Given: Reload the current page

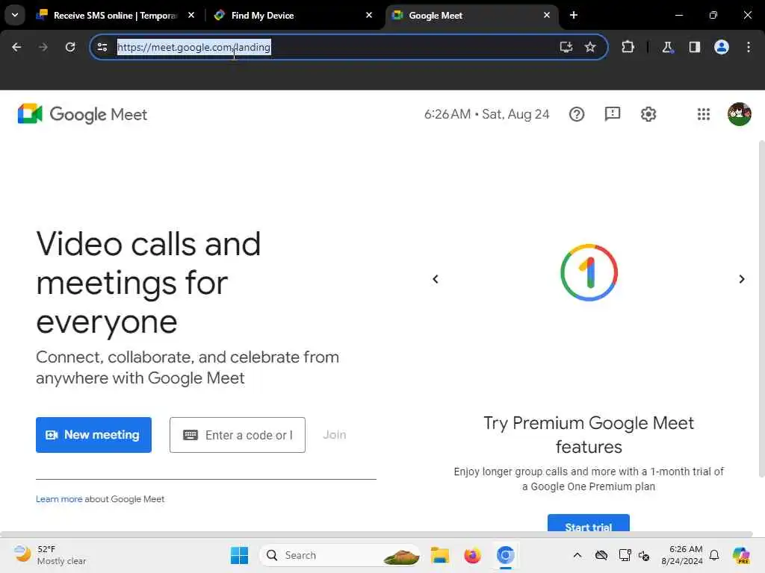Looking at the screenshot, I should [x=70, y=47].
